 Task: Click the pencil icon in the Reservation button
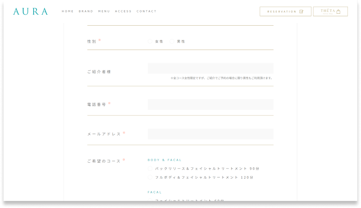tap(301, 12)
